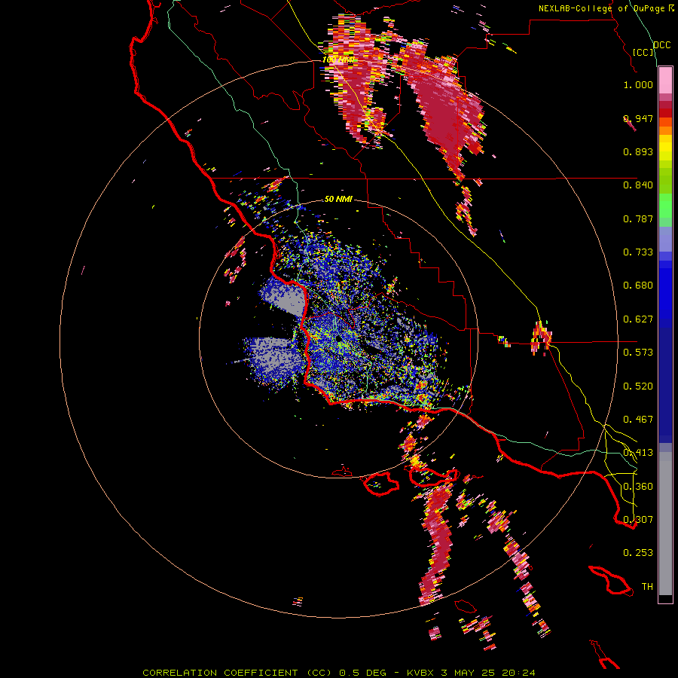
Task: Select the 0.467 scale value
Action: click(638, 420)
